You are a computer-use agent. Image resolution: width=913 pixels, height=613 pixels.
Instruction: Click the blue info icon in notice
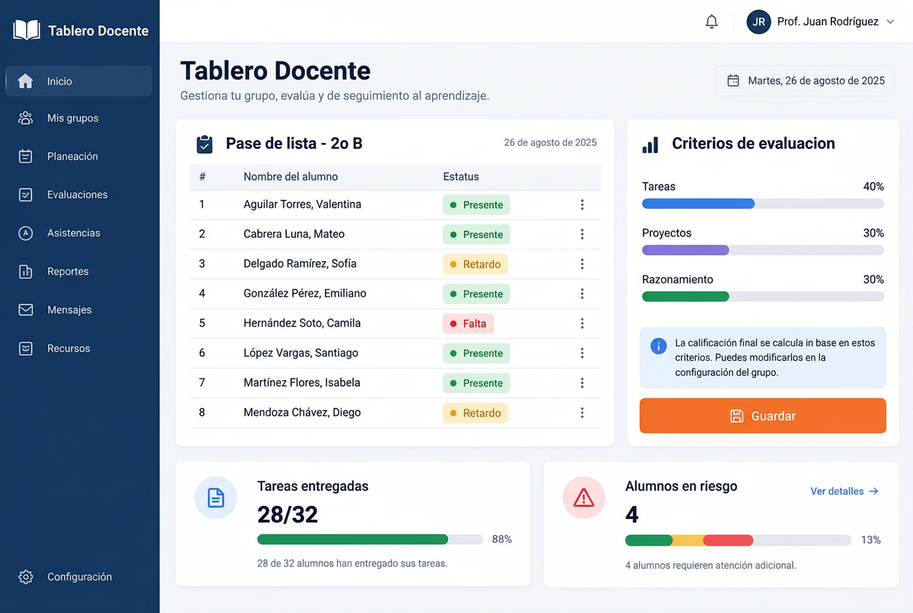tap(658, 346)
